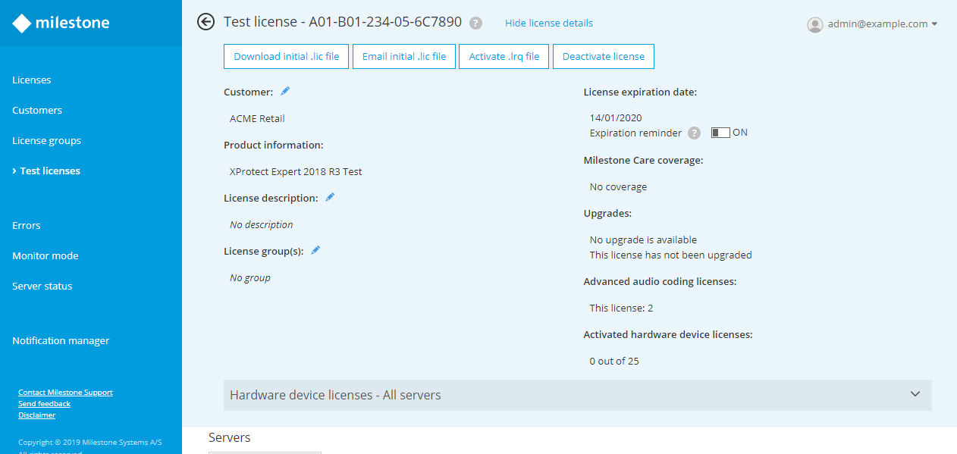
Task: Click the user avatar icon
Action: [815, 24]
